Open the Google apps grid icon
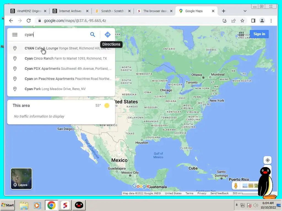 pos(241,34)
